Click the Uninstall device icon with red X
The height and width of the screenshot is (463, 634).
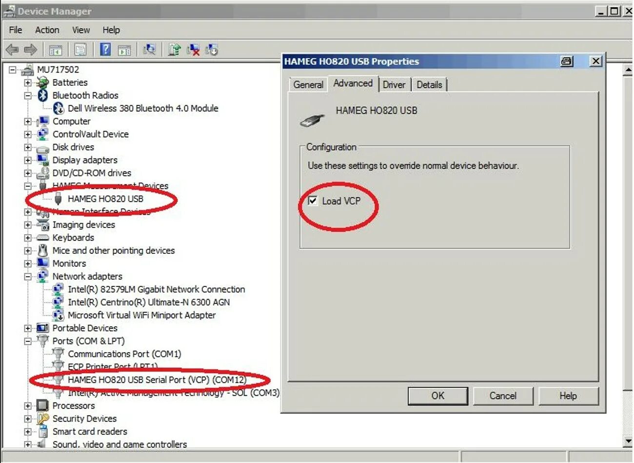(193, 49)
